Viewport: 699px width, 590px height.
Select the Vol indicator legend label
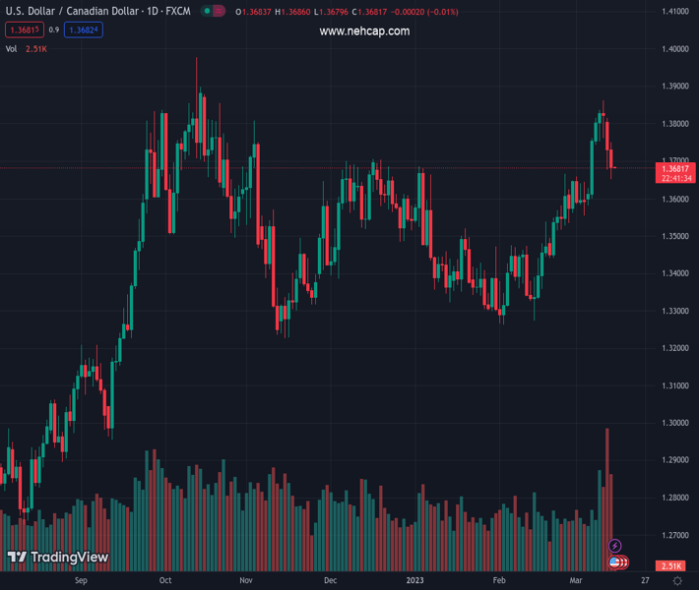pyautogui.click(x=11, y=48)
